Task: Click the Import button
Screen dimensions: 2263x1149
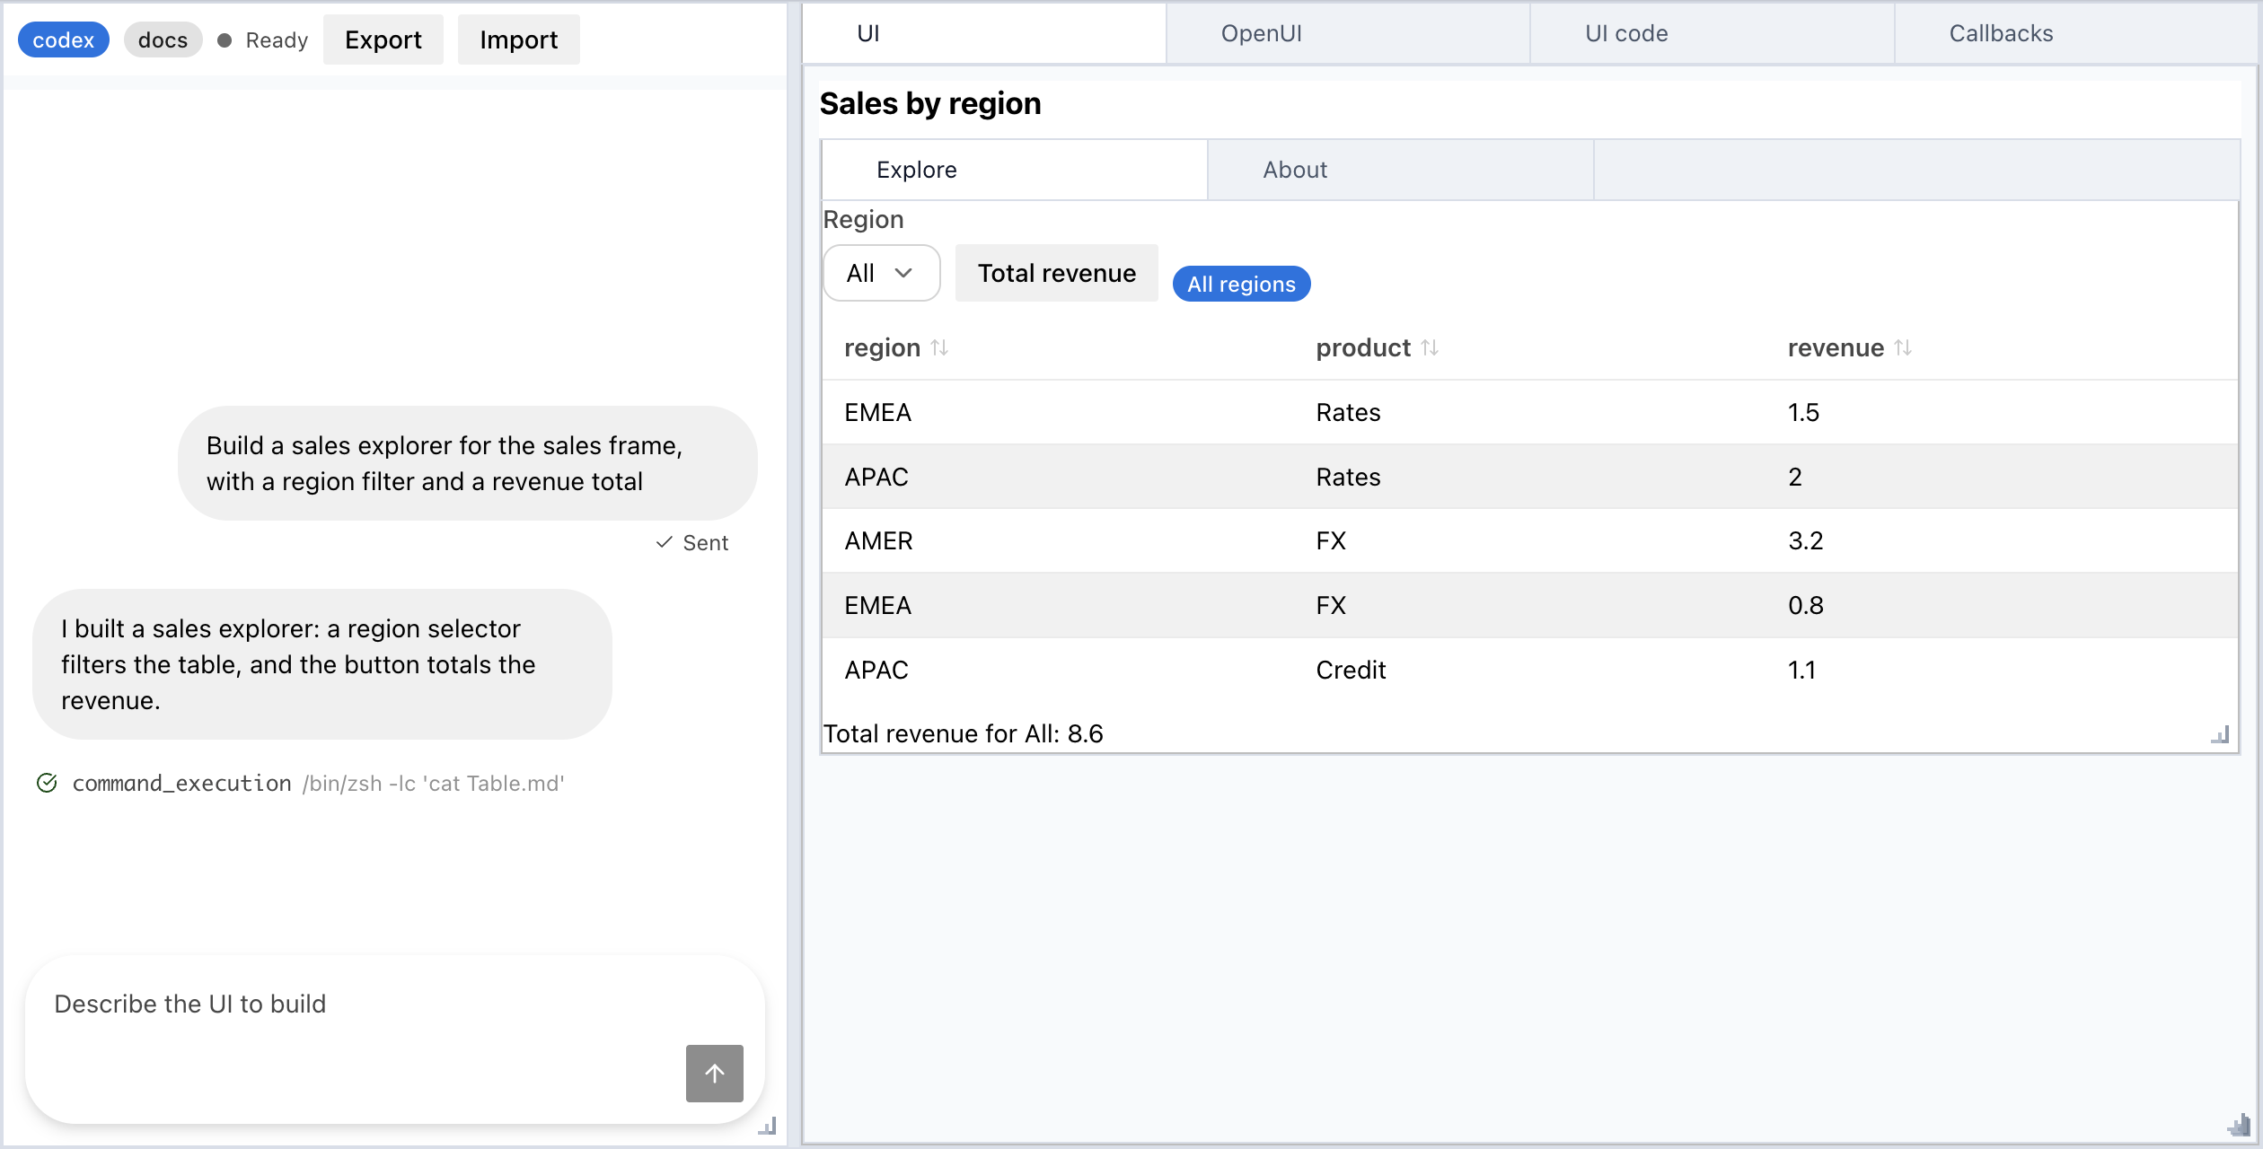Action: point(519,39)
